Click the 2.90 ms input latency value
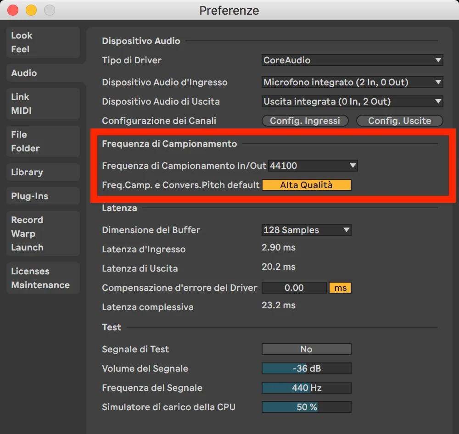The width and height of the screenshot is (459, 434). (279, 248)
